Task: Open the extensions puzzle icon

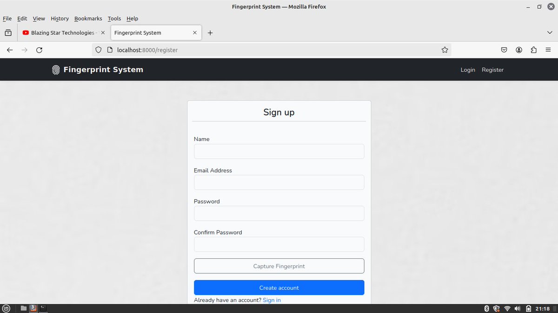Action: pyautogui.click(x=534, y=50)
